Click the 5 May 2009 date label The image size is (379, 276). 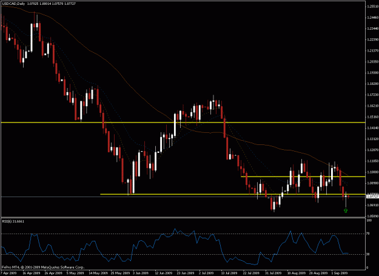click(x=75, y=273)
